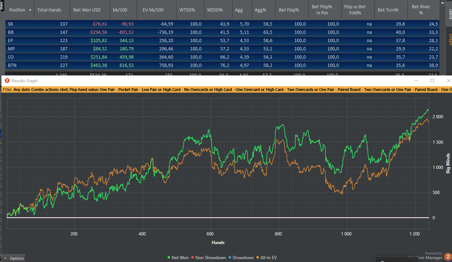Close the Results Graph window
This screenshot has height=262, width=452.
point(448,81)
